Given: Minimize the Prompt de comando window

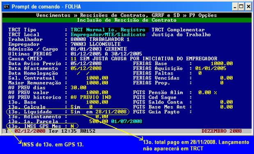Looking at the screenshot, I should coord(235,7).
